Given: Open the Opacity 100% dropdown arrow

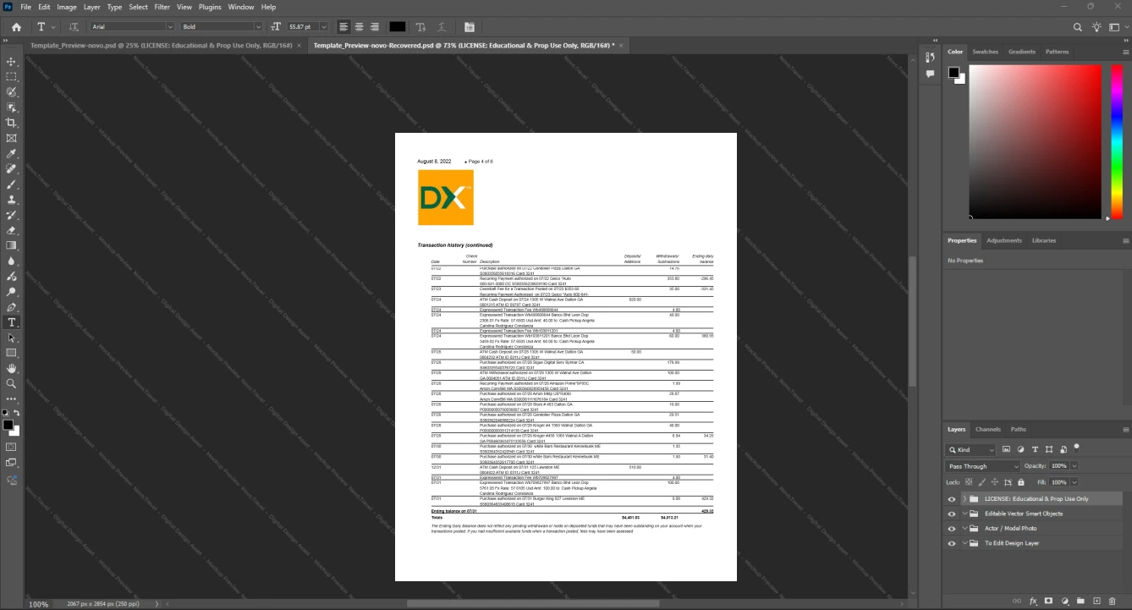Looking at the screenshot, I should coord(1074,466).
